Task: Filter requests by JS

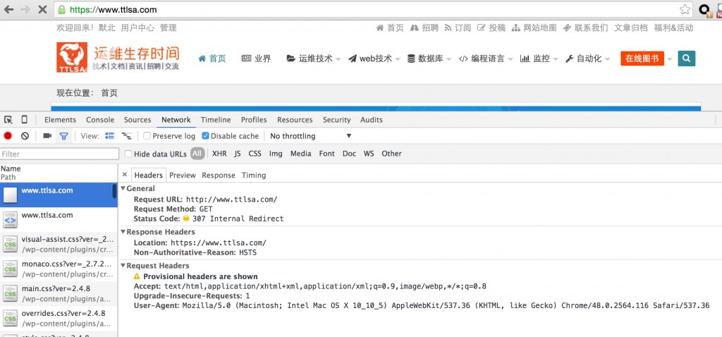Action: click(237, 154)
